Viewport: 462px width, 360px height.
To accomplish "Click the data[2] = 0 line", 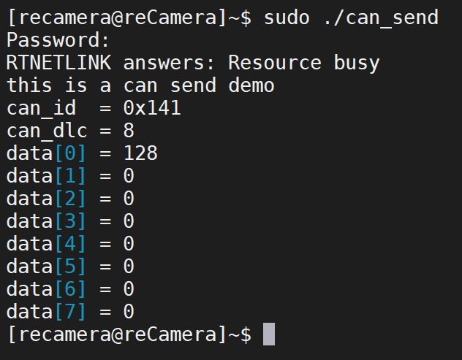I will point(70,199).
